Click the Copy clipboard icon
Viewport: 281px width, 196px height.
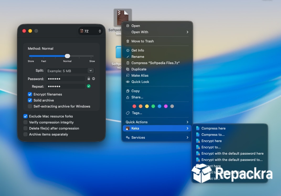point(128,91)
